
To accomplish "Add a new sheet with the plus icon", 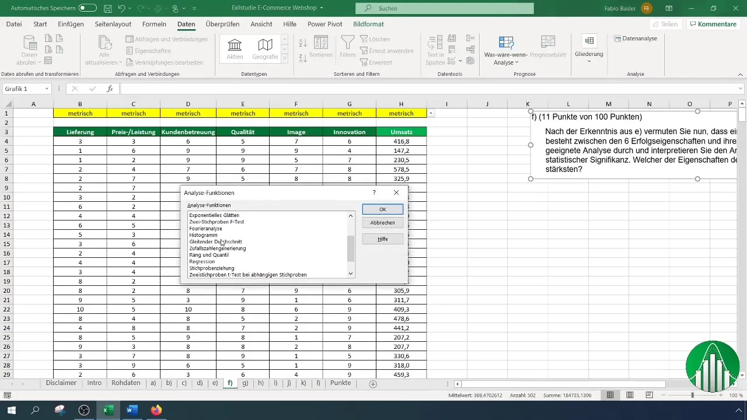I will pyautogui.click(x=373, y=384).
